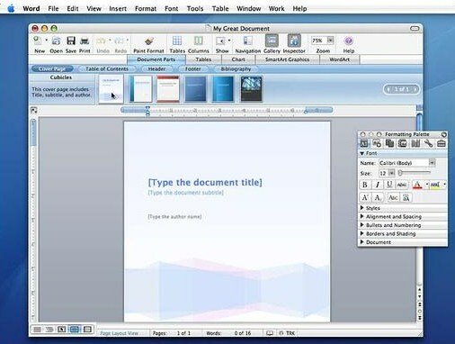Switch to the Document Parts tab

click(156, 59)
